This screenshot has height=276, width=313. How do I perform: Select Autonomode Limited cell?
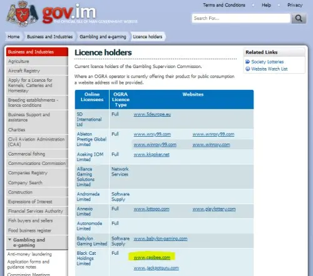(x=92, y=226)
